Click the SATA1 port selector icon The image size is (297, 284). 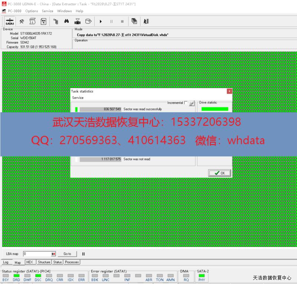[10, 22]
